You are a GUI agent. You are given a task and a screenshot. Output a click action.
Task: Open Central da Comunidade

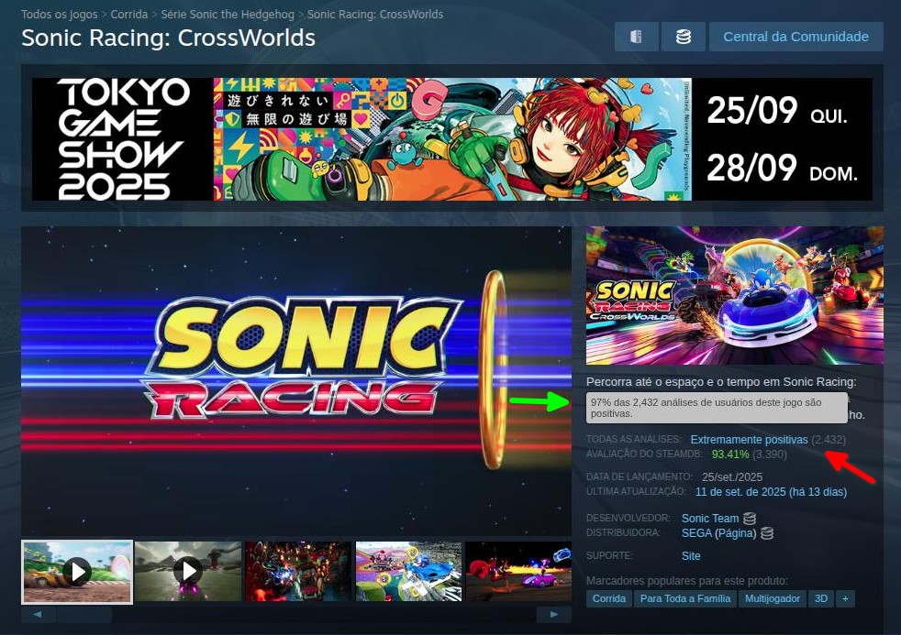point(795,37)
